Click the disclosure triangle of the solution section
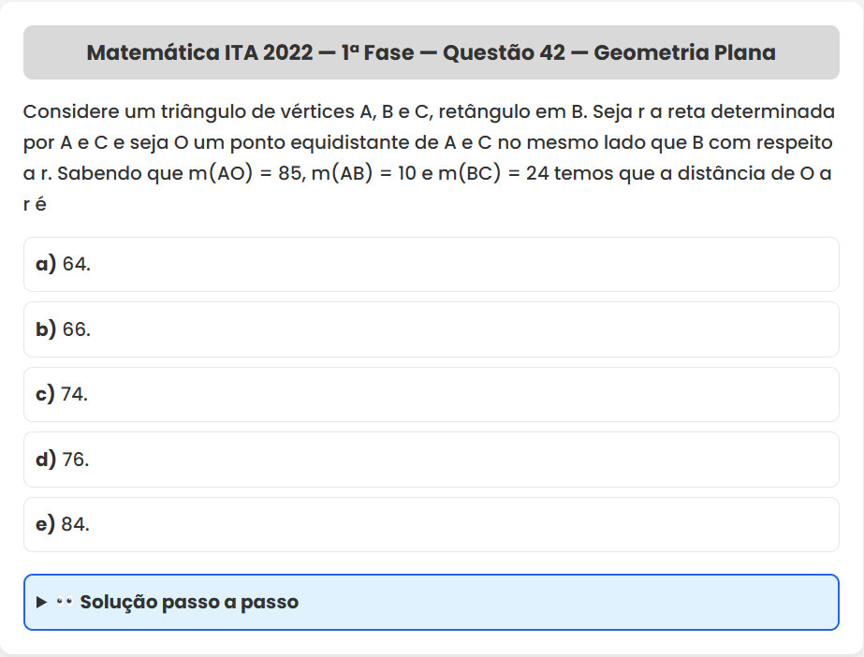Image resolution: width=864 pixels, height=657 pixels. point(41,602)
